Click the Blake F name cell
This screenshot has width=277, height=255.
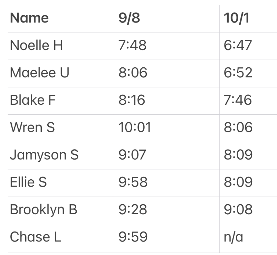33,100
